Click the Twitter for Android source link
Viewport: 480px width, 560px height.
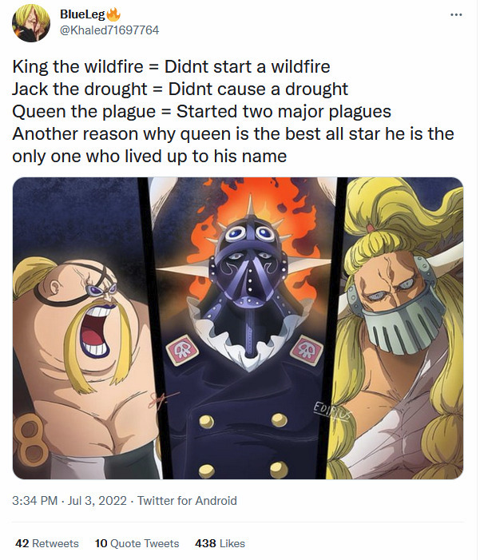(187, 501)
